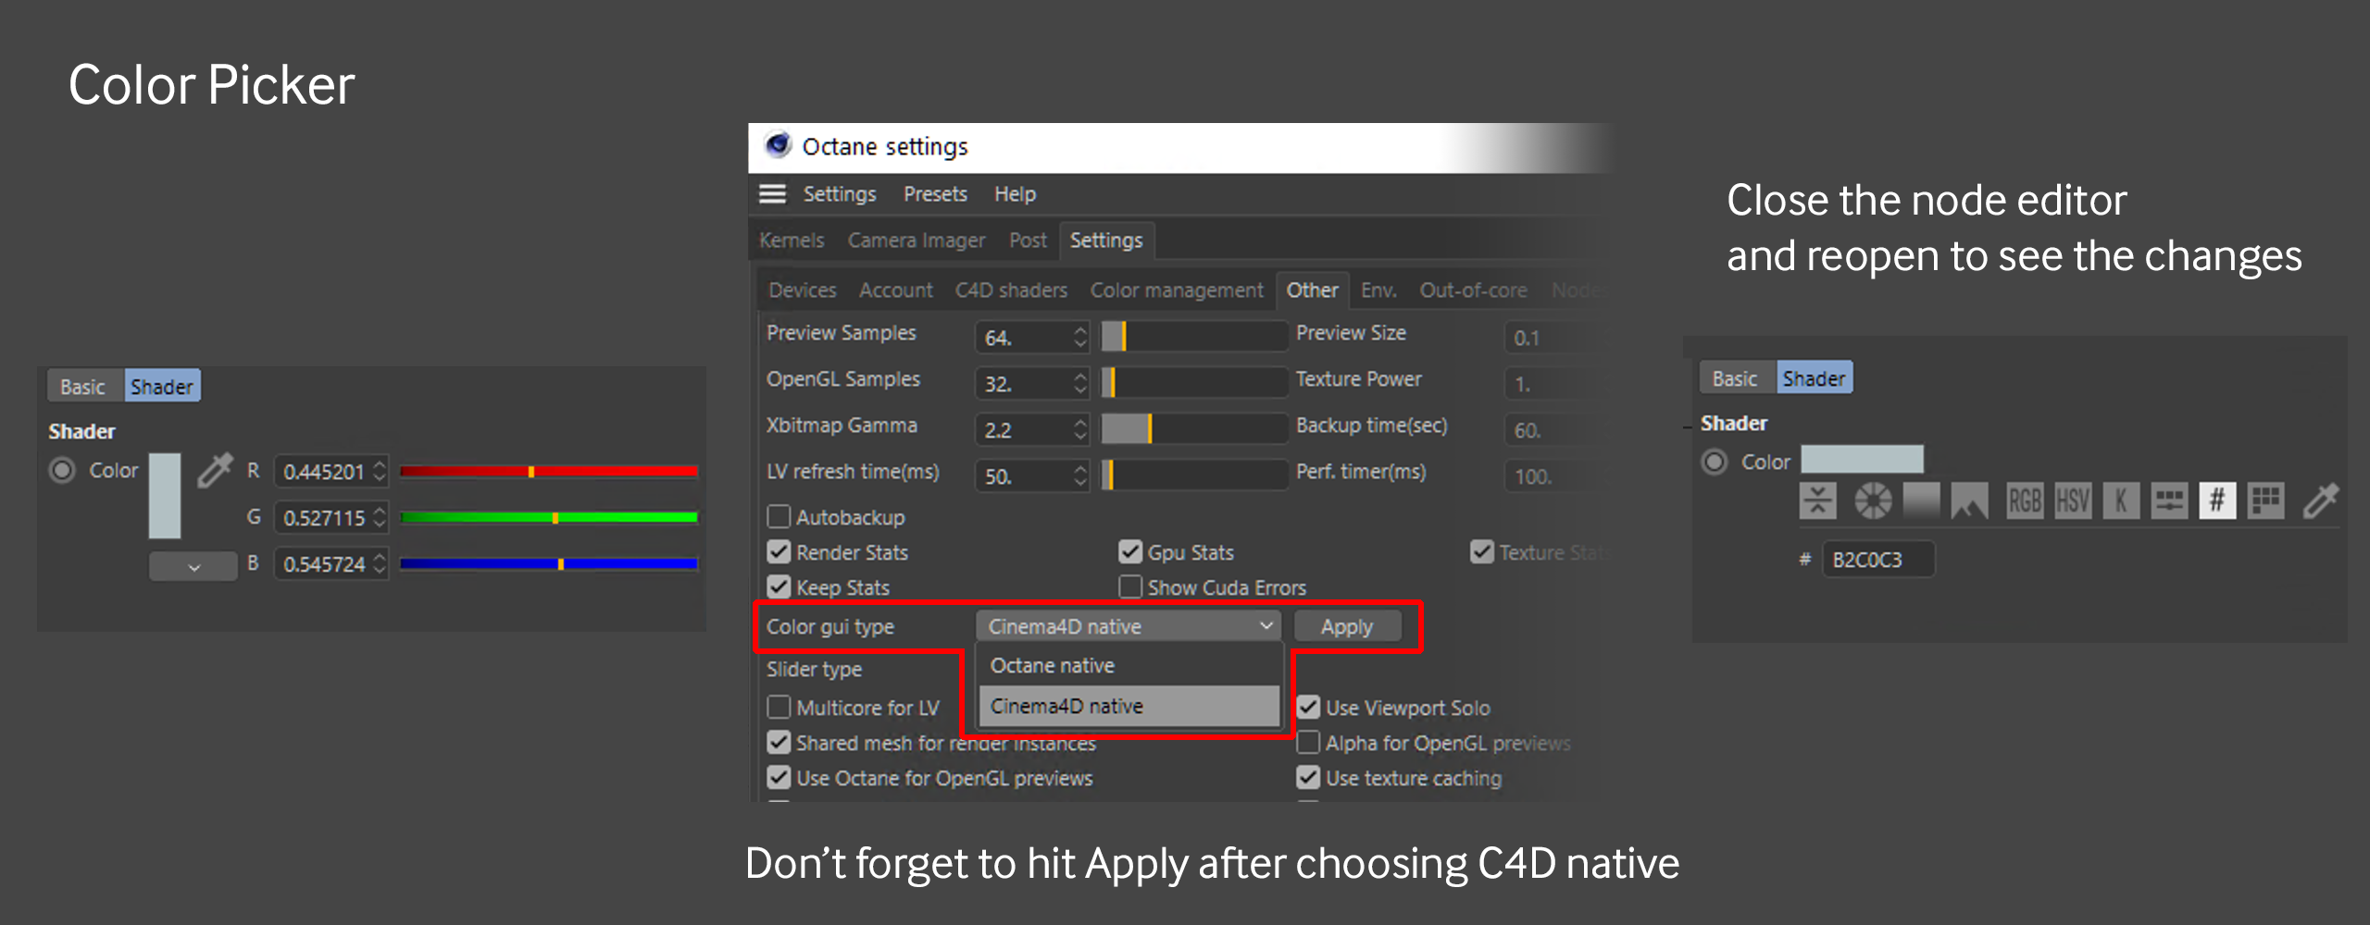2370x925 pixels.
Task: Uncheck the Render Stats checkbox
Action: tap(780, 552)
